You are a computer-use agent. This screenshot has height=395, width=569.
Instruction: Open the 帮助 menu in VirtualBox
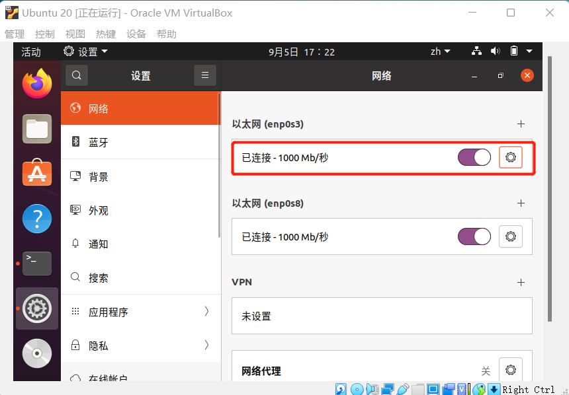click(167, 34)
